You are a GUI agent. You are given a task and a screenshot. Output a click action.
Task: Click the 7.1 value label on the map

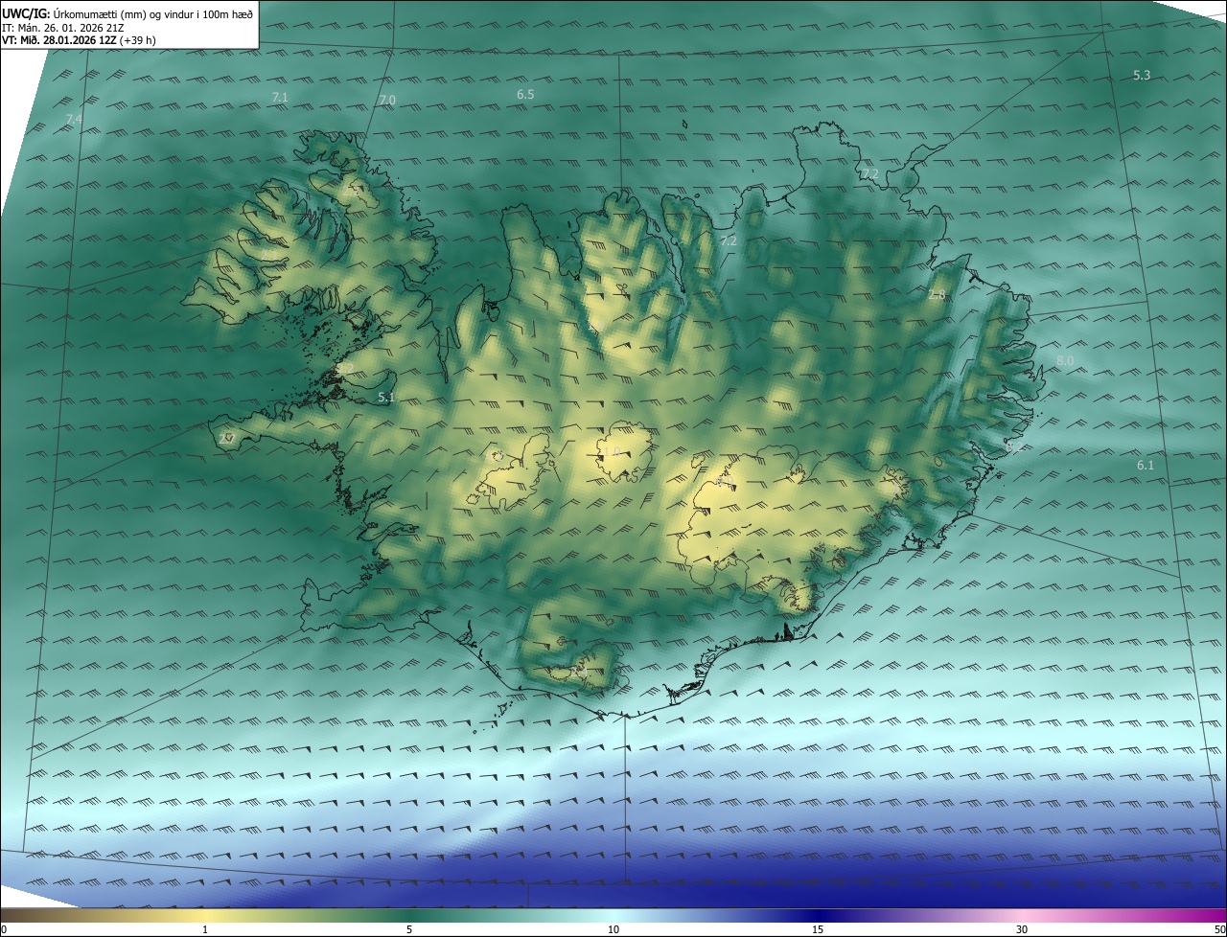pos(280,97)
